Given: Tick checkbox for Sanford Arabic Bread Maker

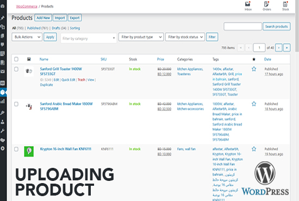Looking at the screenshot, I should (x=16, y=104).
